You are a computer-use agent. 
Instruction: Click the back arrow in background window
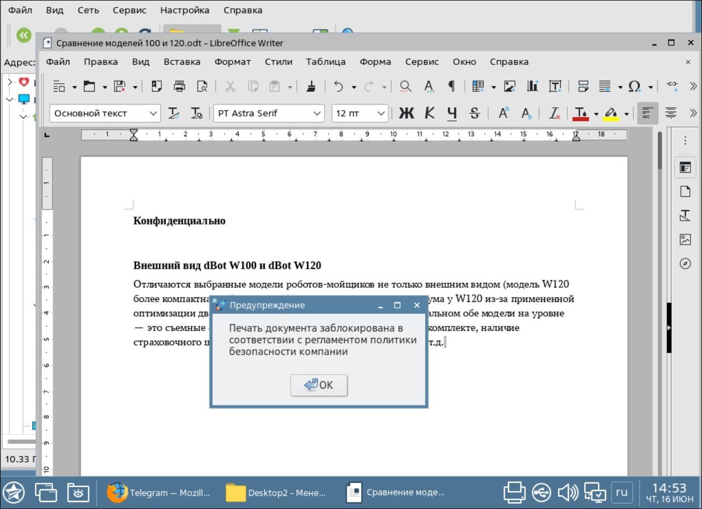pos(23,35)
